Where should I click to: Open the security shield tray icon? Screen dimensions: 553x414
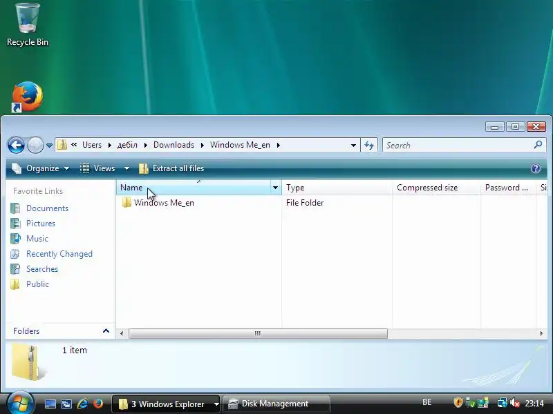coord(458,402)
